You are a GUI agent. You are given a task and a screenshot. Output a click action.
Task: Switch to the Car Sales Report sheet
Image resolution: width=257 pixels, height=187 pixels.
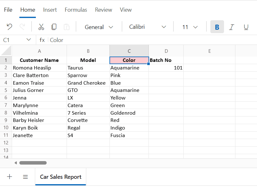[x=60, y=177]
